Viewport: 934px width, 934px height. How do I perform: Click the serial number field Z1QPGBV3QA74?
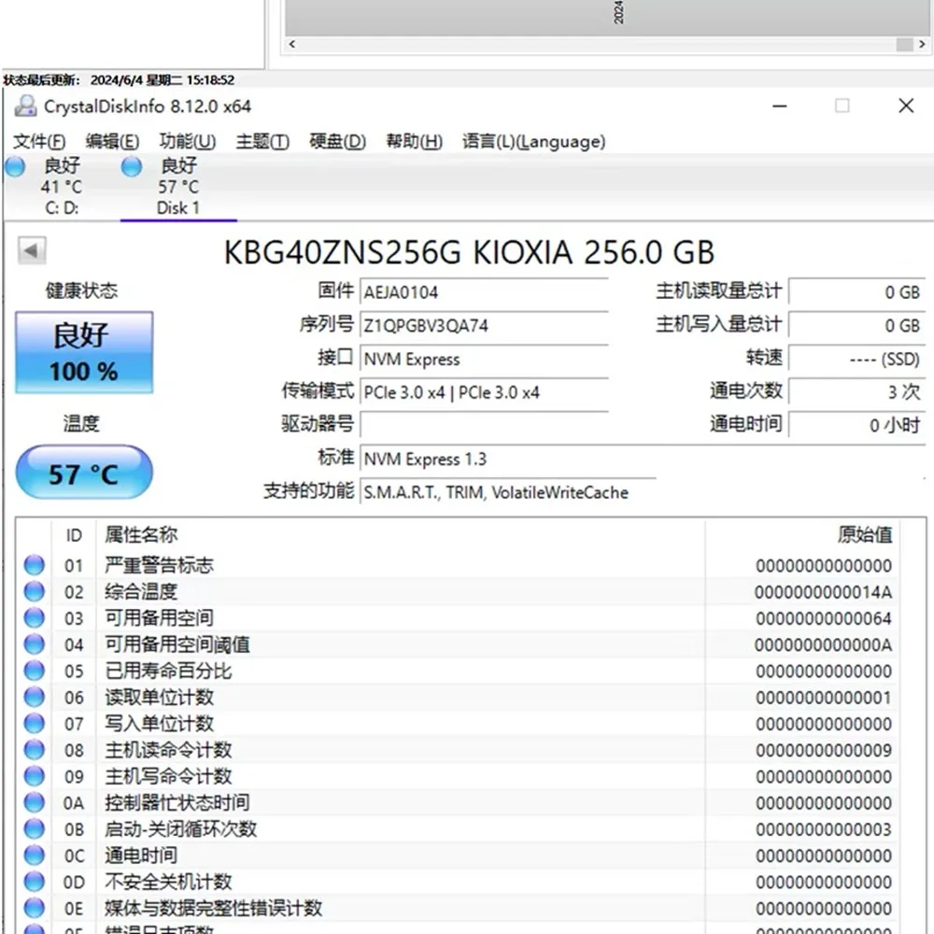point(484,326)
